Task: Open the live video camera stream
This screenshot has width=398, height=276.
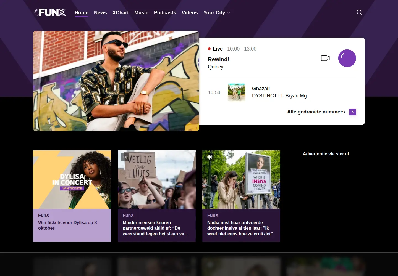Action: pyautogui.click(x=325, y=58)
